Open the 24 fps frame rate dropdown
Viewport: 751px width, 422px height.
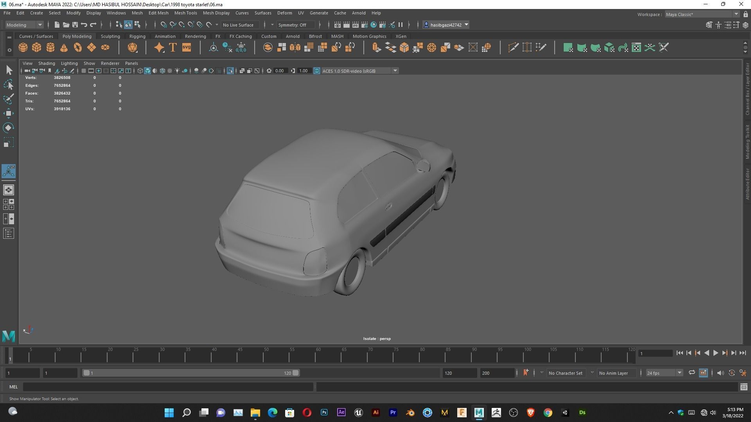(664, 373)
